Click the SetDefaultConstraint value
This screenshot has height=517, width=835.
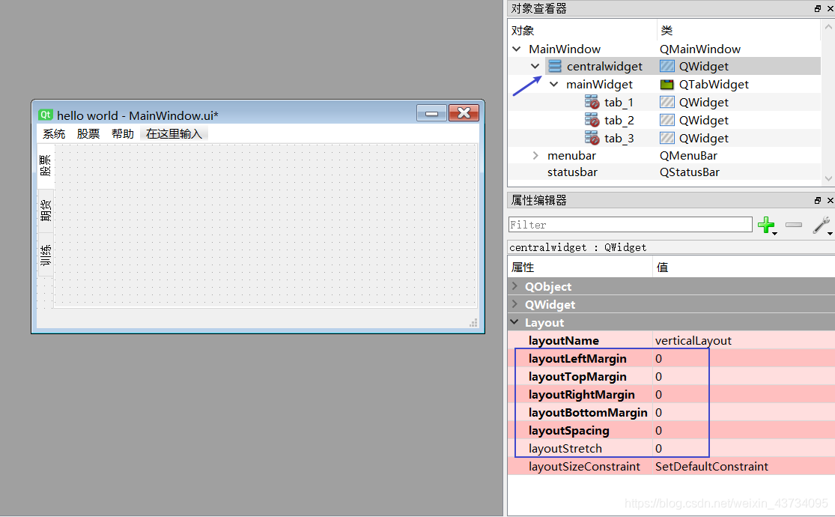[x=711, y=466]
